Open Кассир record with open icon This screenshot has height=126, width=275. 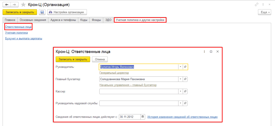[185, 91]
